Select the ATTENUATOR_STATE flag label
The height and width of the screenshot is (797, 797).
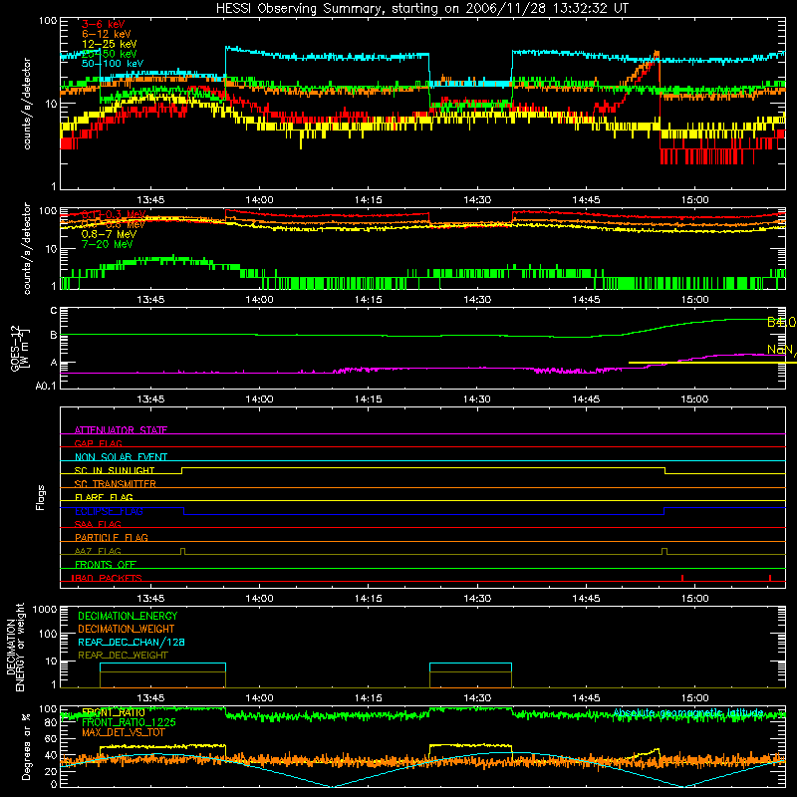[121, 430]
